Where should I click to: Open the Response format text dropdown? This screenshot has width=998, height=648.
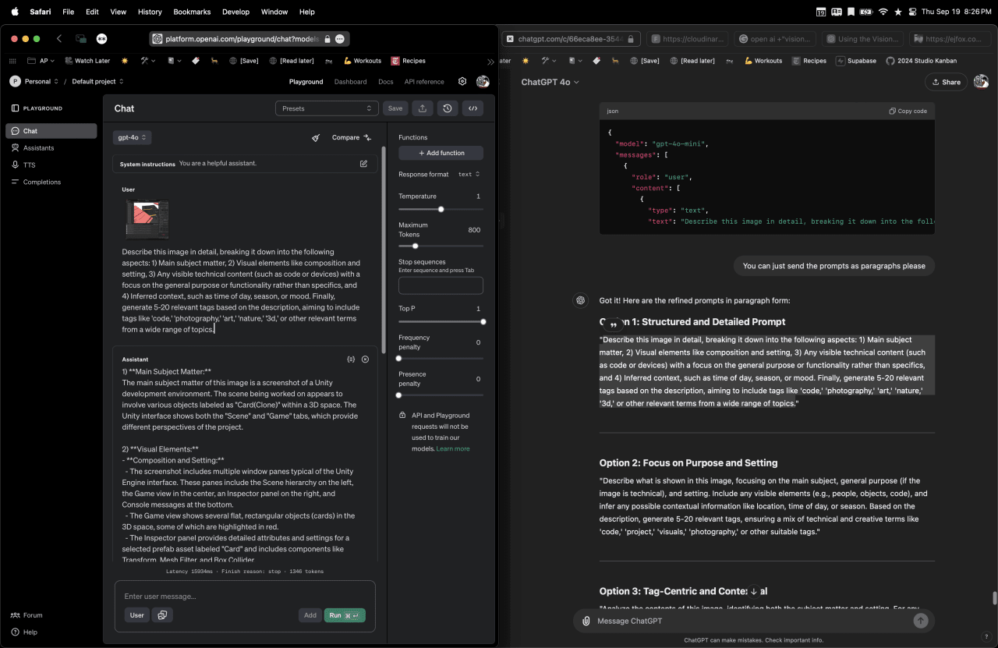point(469,174)
